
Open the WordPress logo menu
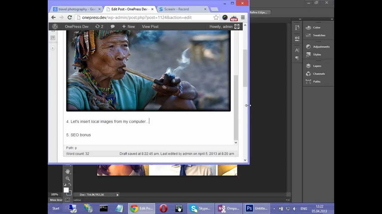[55, 26]
